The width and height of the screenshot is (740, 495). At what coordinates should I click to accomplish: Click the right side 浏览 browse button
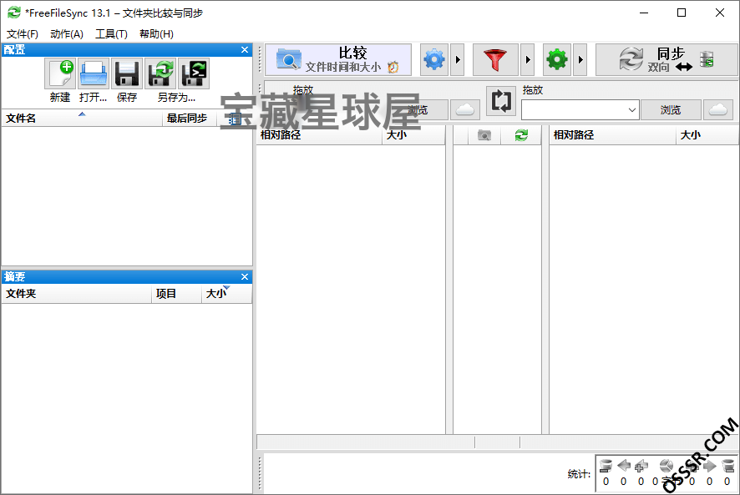tap(670, 109)
